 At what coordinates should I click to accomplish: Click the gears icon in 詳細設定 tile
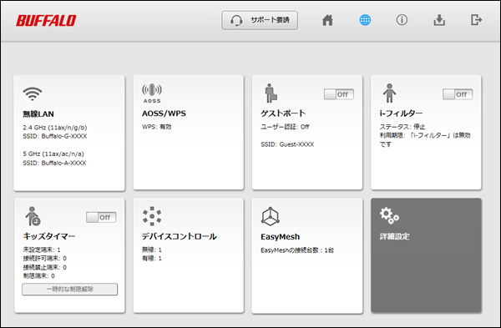(x=389, y=215)
